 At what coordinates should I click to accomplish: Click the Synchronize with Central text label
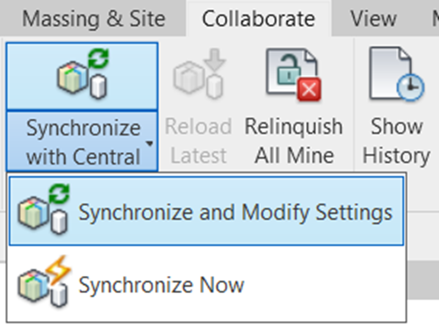[x=83, y=142]
